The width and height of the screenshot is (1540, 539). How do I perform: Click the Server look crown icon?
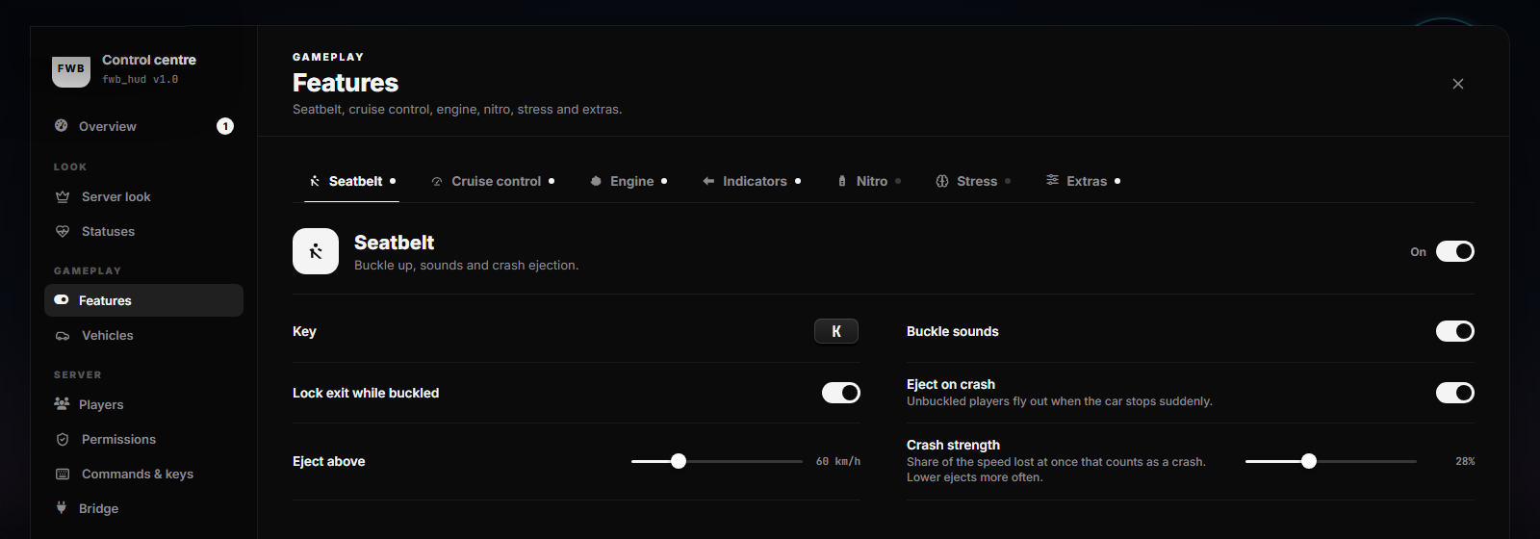click(x=63, y=196)
